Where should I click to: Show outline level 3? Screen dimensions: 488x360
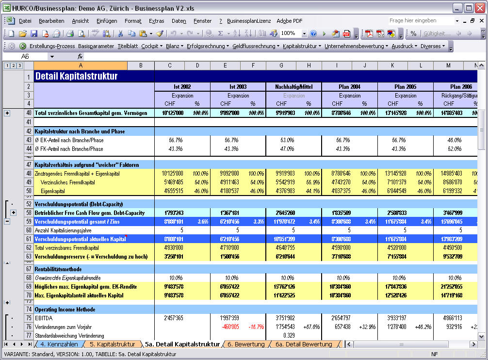coord(19,65)
